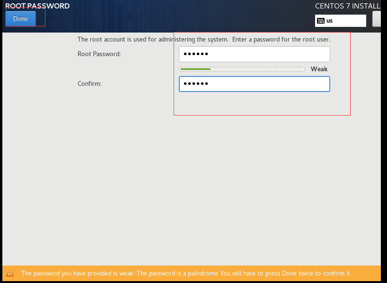Open the us keyboard layout selector
Image resolution: width=387 pixels, height=283 pixels.
tap(340, 21)
